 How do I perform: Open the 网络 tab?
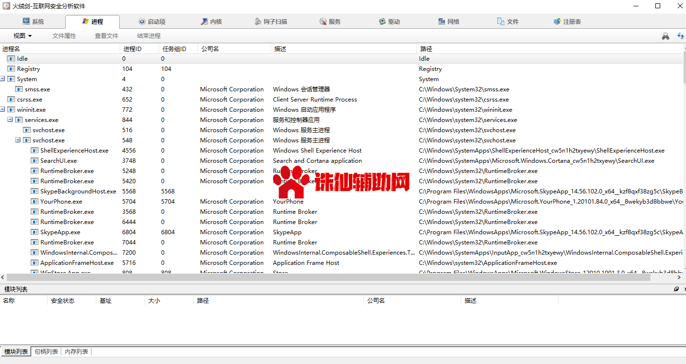pos(449,21)
